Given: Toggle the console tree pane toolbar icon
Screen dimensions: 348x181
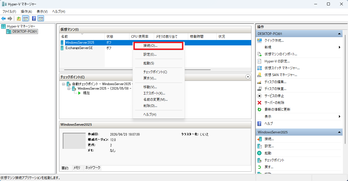Looking at the screenshot, I should click(x=25, y=18).
